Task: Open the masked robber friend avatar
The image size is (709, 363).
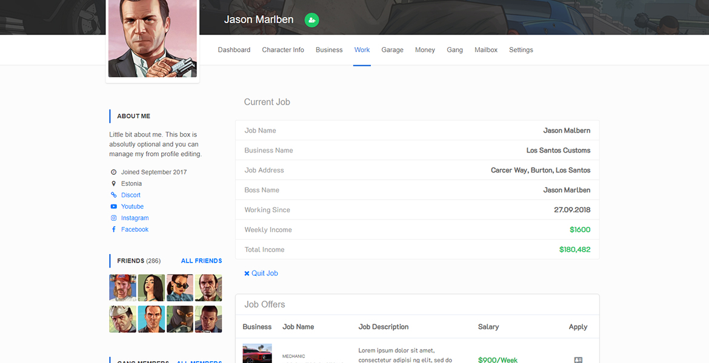Action: [179, 319]
